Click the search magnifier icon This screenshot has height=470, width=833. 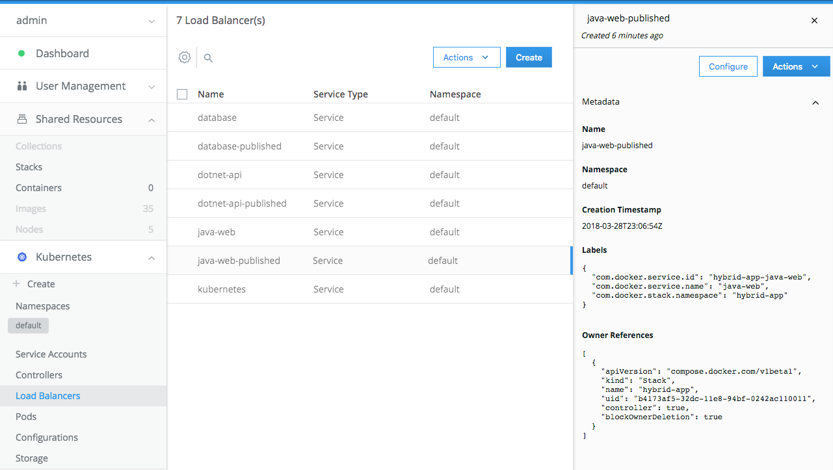point(208,58)
